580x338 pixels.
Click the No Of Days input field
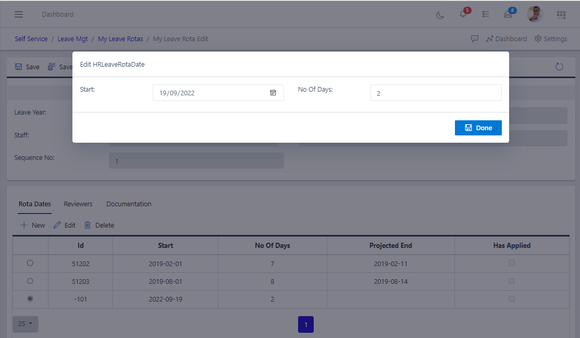[436, 92]
